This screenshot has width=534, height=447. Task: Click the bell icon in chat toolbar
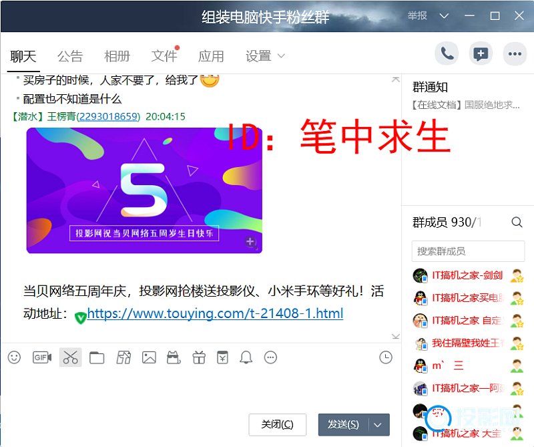click(246, 357)
